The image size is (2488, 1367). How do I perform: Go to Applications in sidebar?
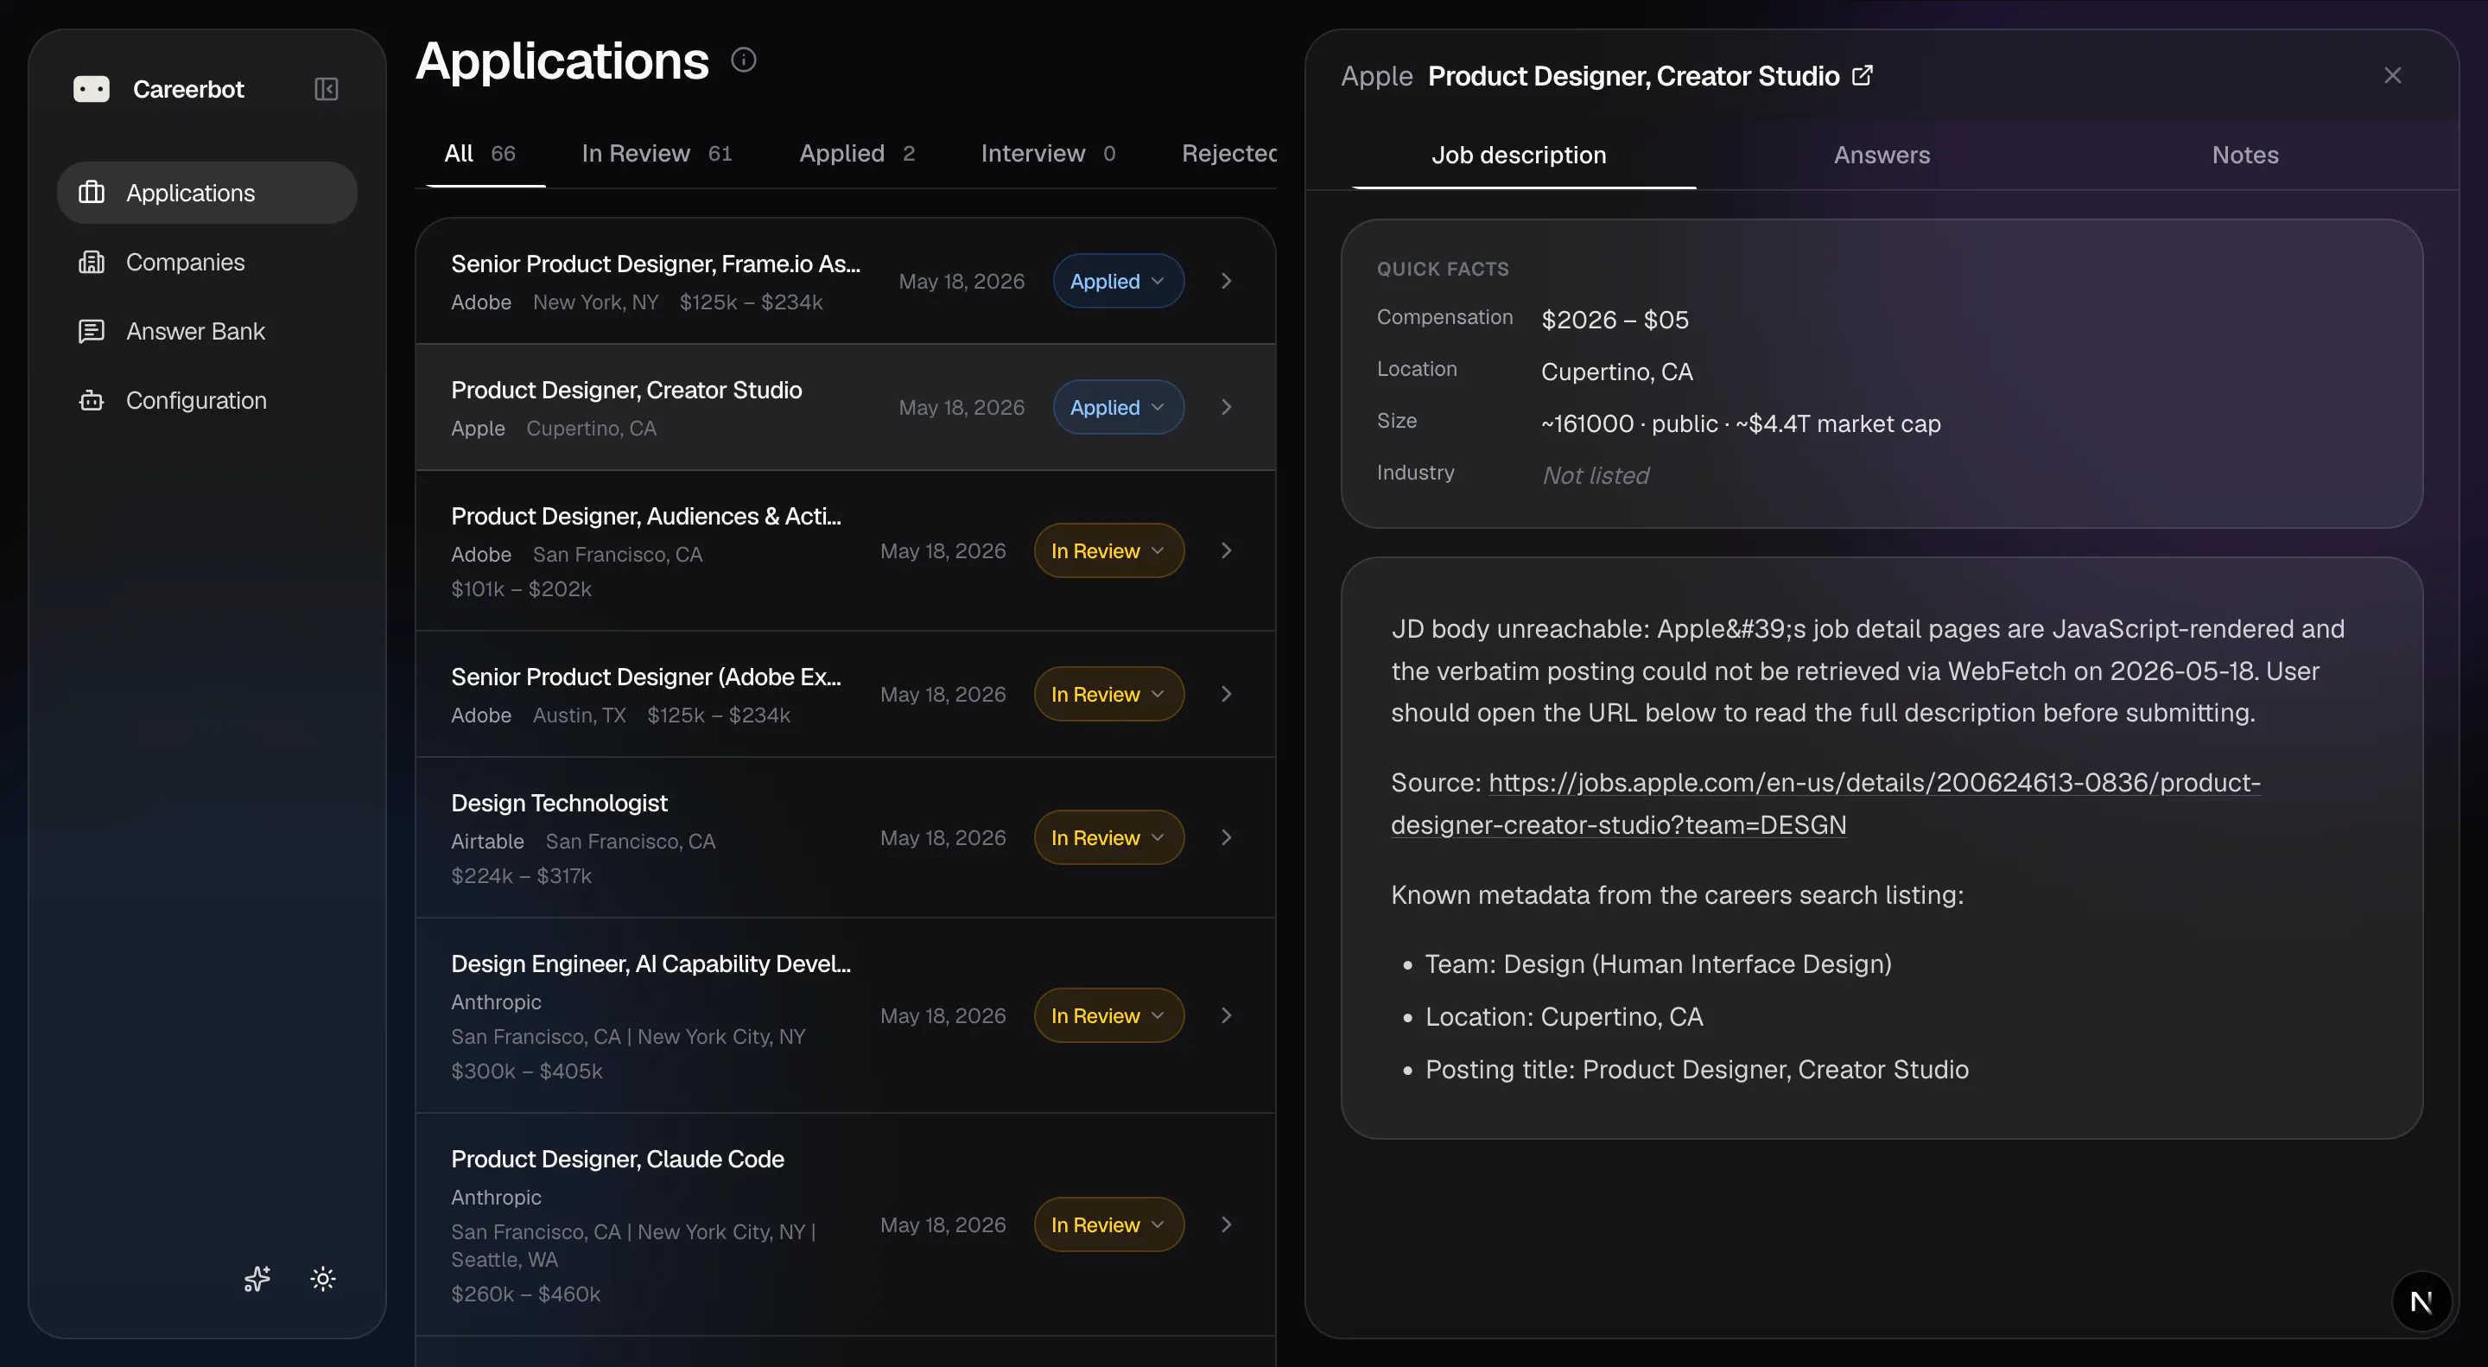[x=207, y=192]
